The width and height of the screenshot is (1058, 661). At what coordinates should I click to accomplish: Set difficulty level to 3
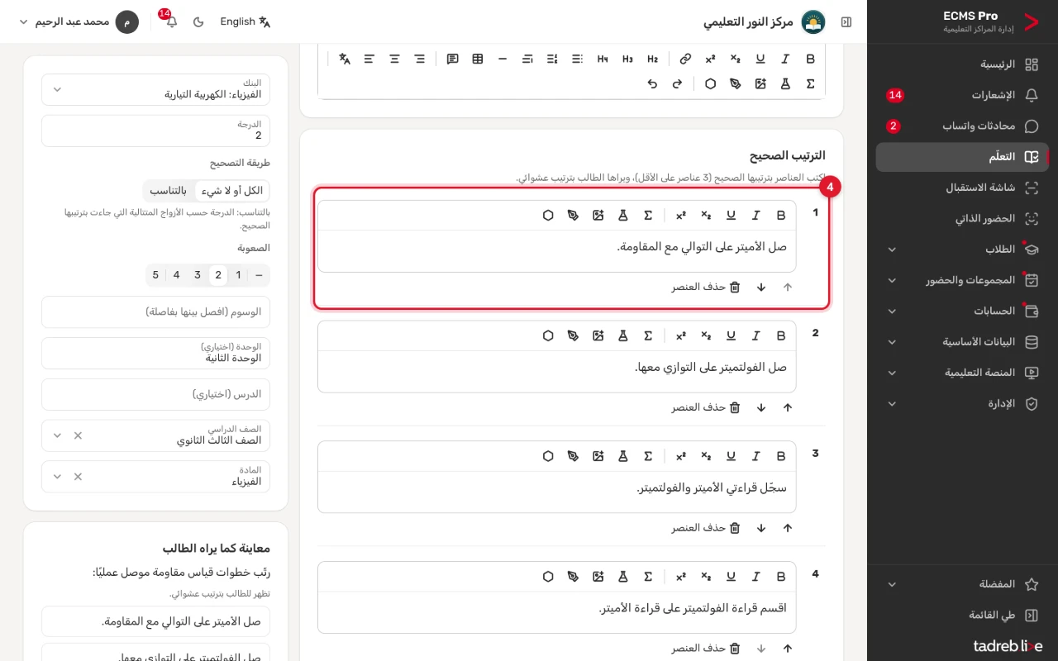198,275
